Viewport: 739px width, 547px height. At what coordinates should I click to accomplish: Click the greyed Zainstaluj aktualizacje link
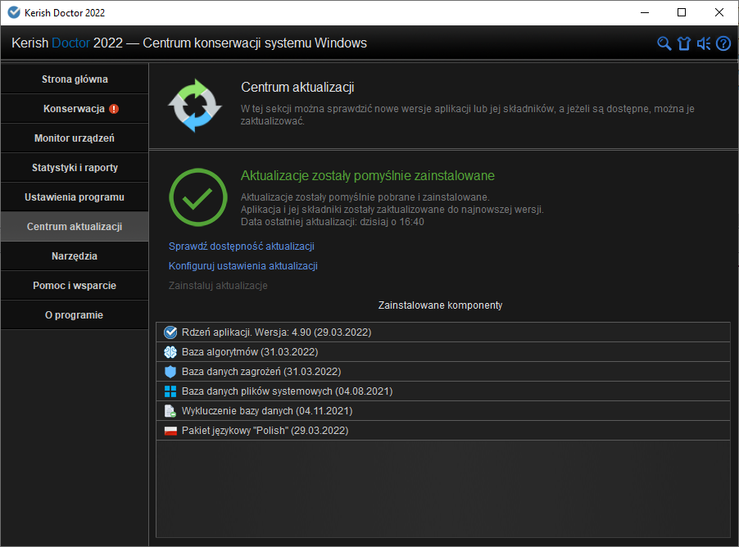pos(218,286)
